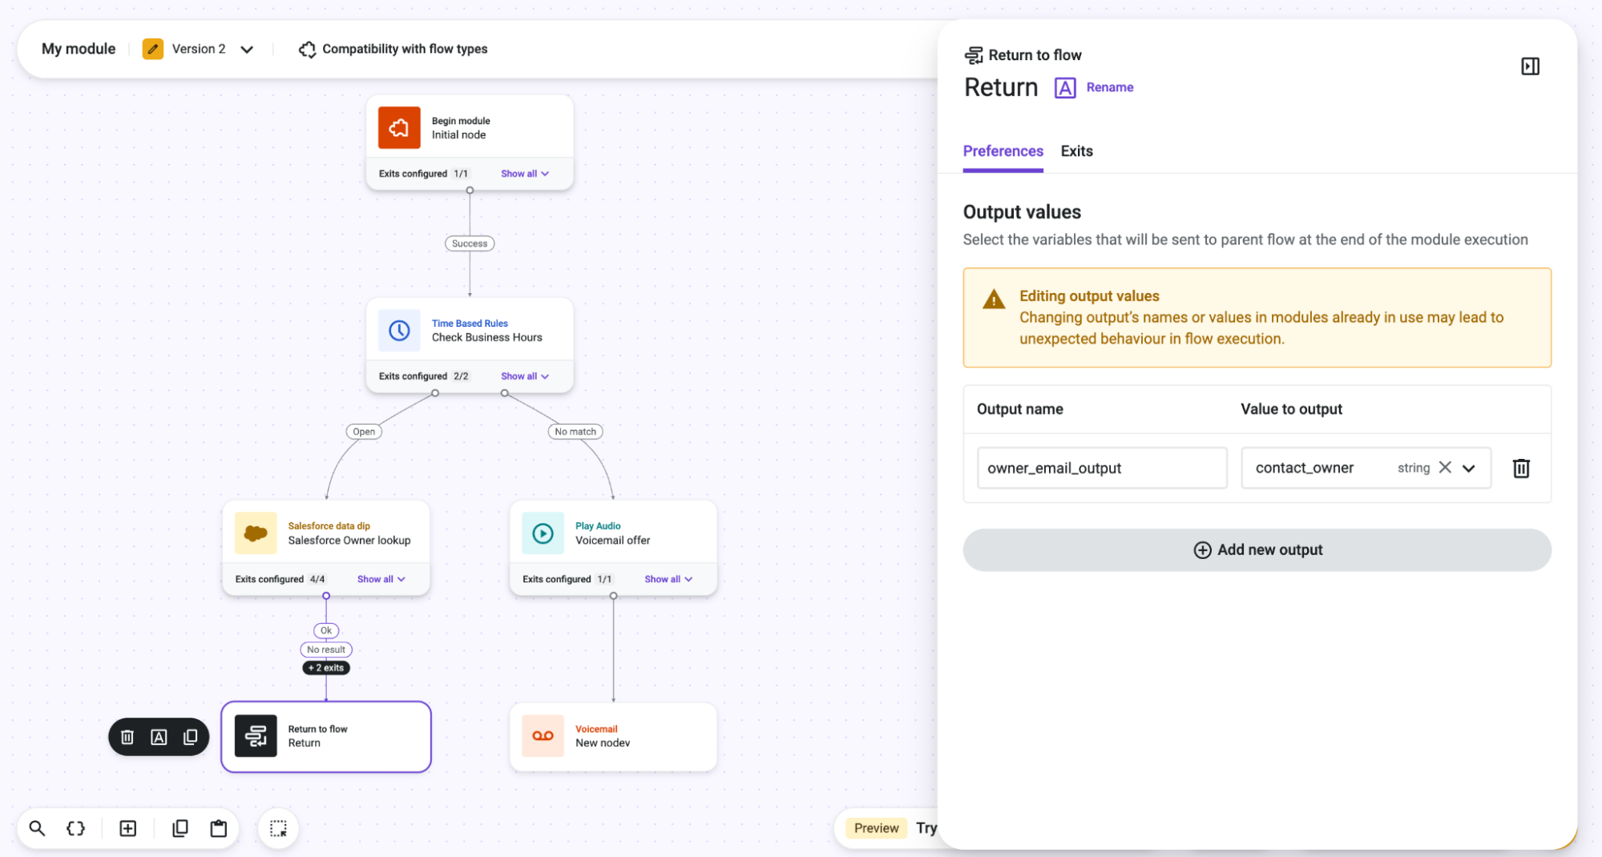Clear the contact_owner value with X
Viewport: 1602px width, 857px height.
coord(1445,467)
